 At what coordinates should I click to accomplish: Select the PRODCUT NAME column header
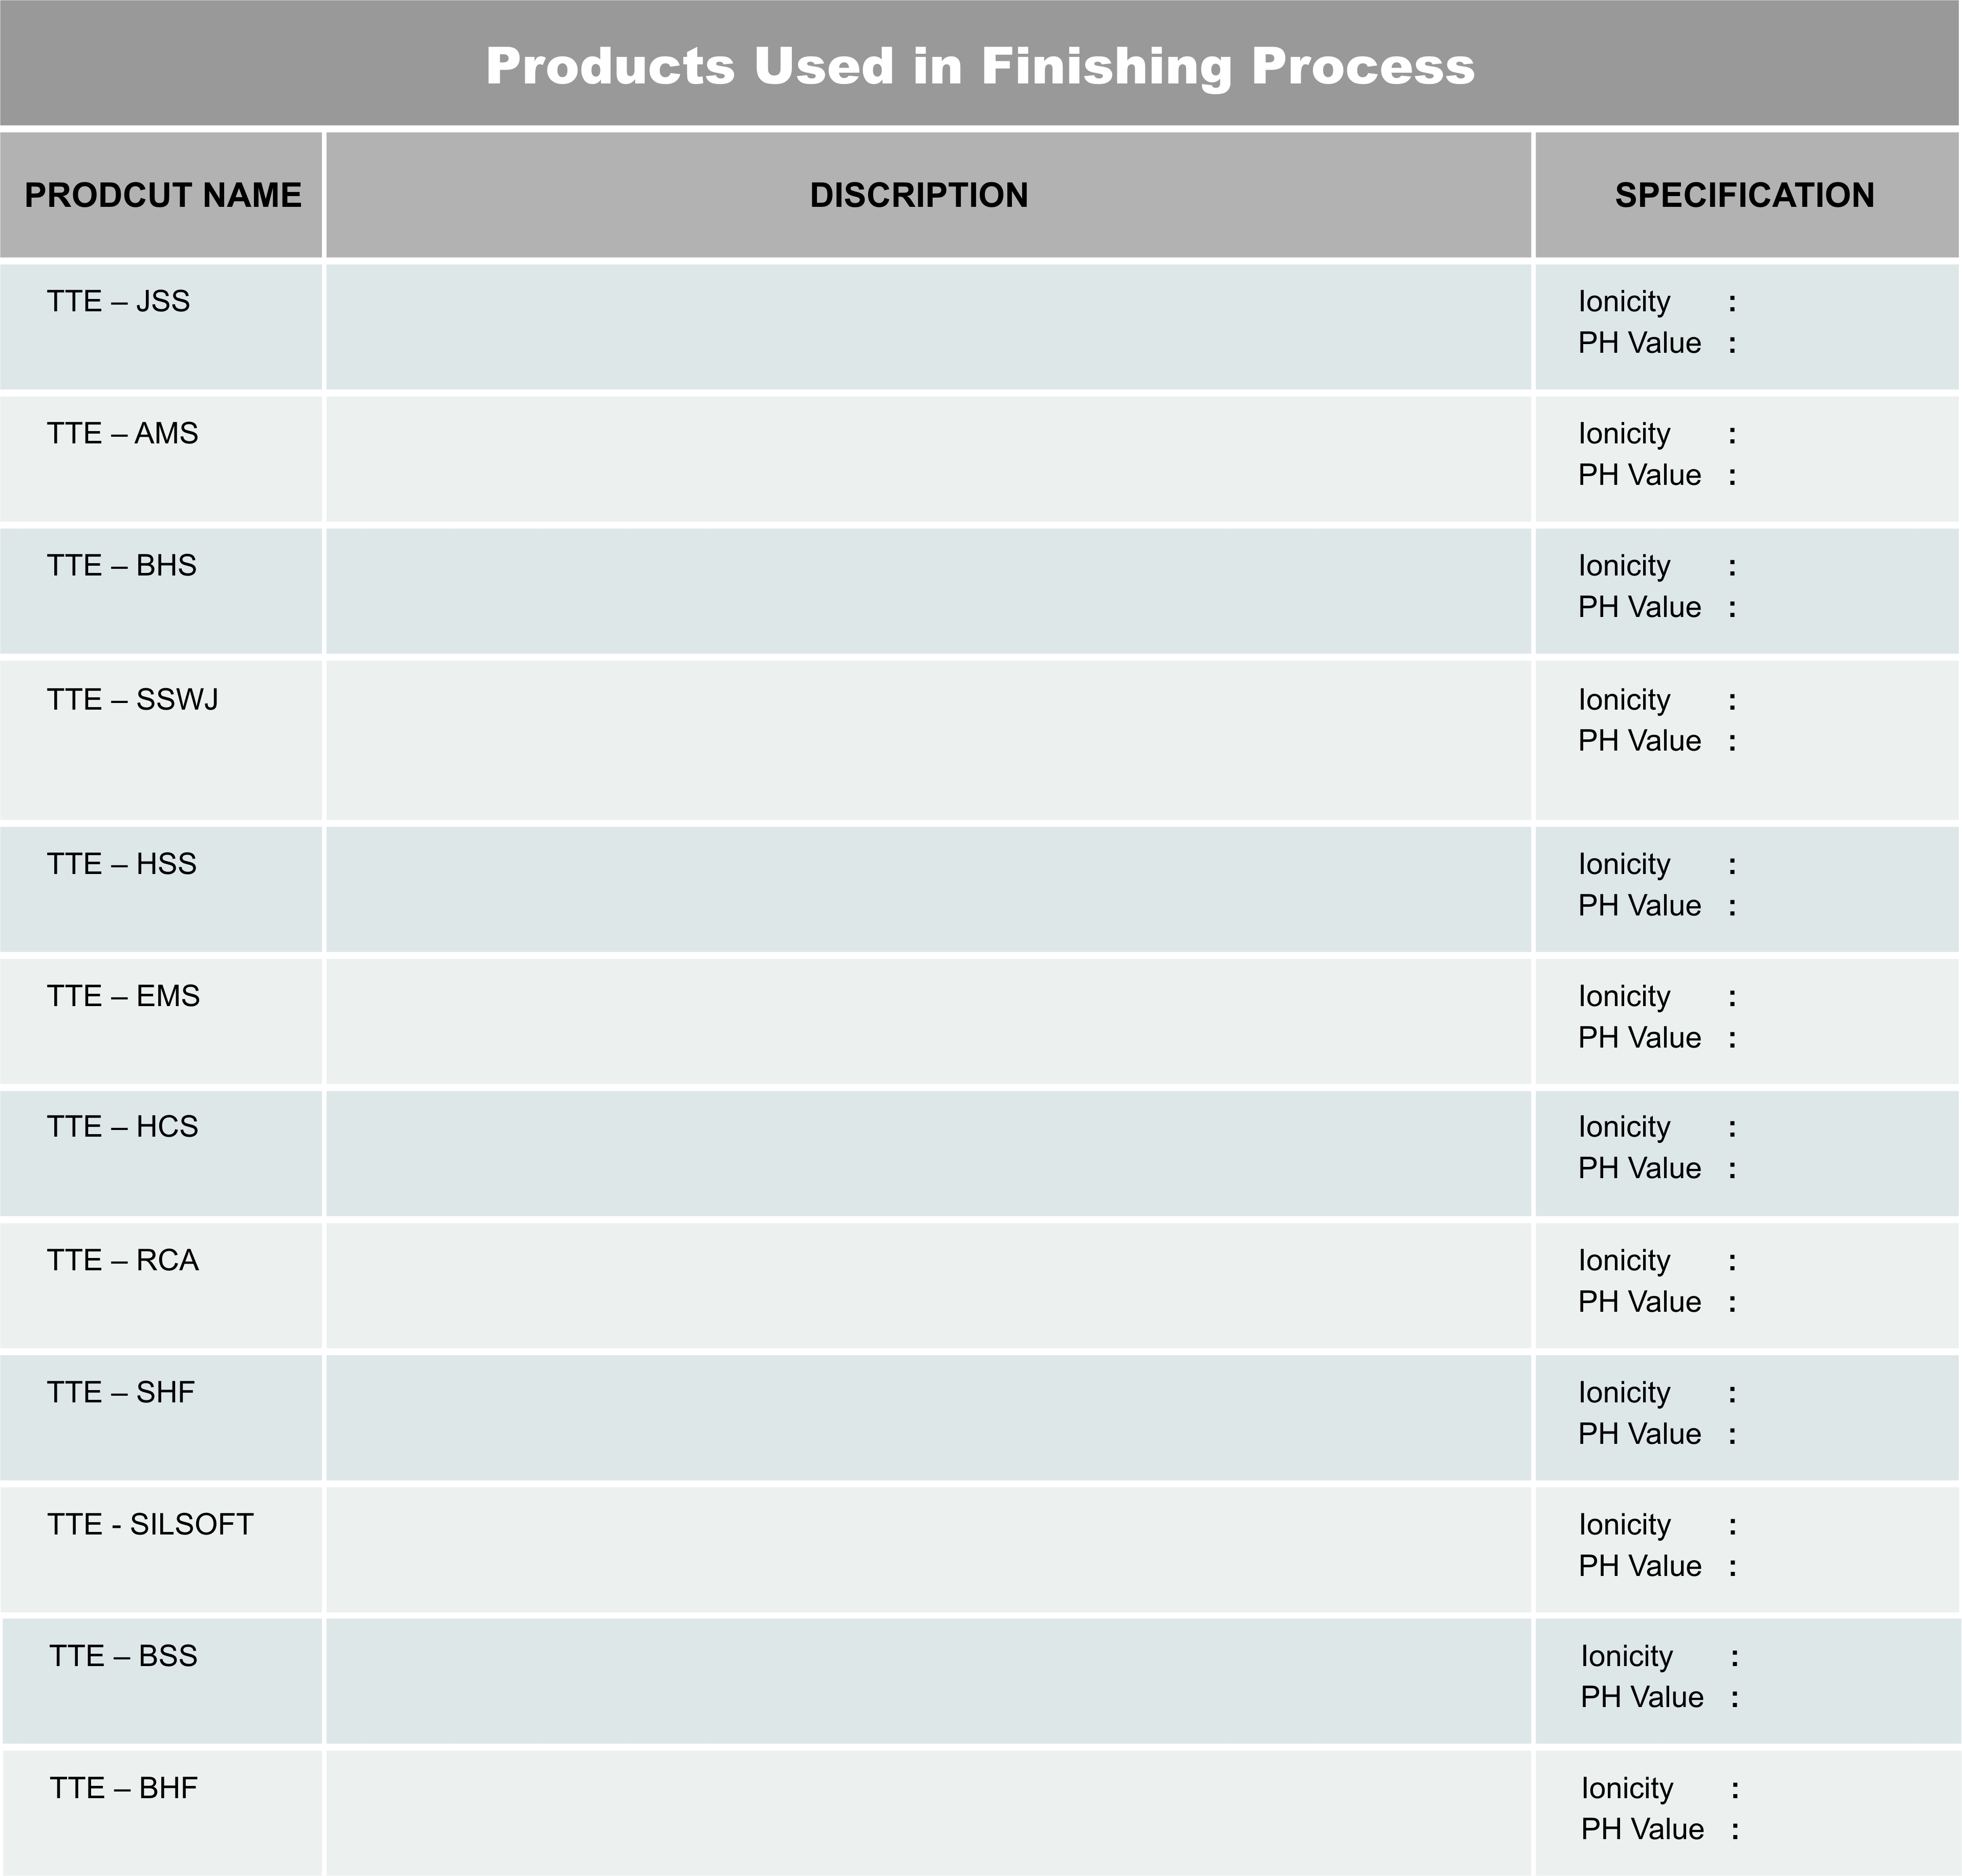[163, 195]
